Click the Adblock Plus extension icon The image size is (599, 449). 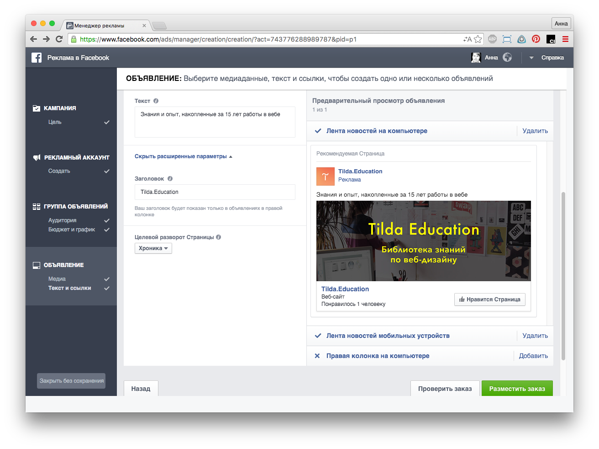[x=492, y=39]
